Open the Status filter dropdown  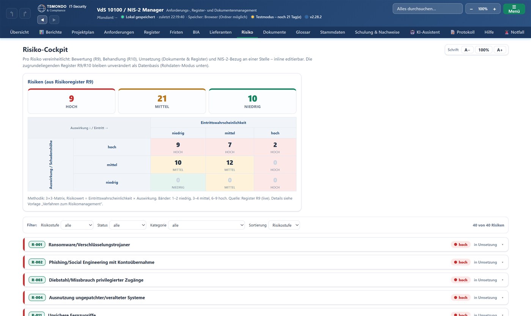pos(127,225)
